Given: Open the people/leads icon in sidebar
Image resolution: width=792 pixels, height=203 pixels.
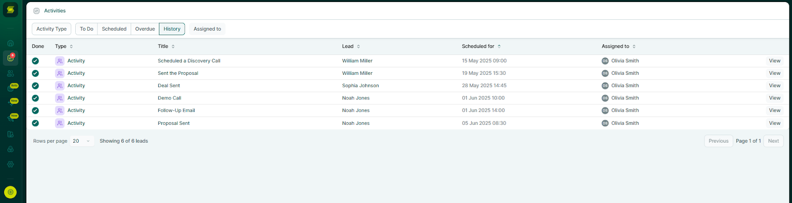Looking at the screenshot, I should (x=10, y=73).
